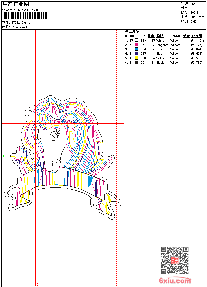Viewport: 207px width, 287px height.
Task: Select the Black swatch in row 6
Action: click(x=137, y=62)
